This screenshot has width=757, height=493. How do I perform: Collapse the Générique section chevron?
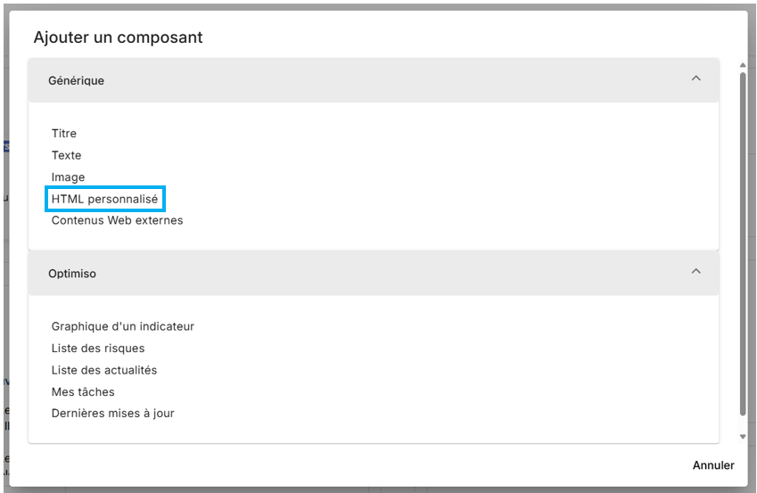(x=696, y=79)
